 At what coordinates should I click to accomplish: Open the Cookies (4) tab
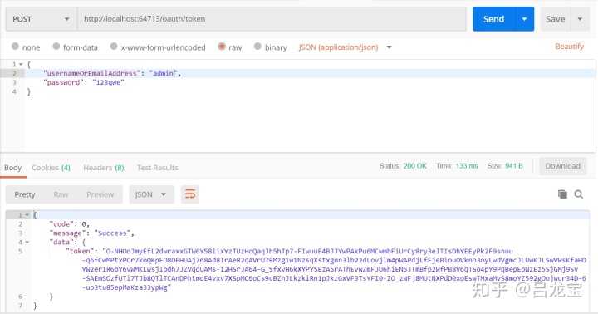[x=51, y=168]
